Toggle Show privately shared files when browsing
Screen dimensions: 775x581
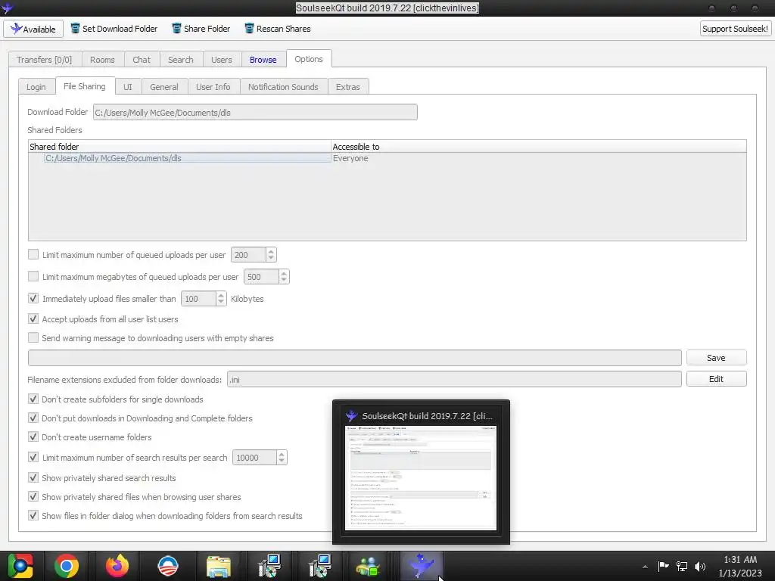[x=33, y=496]
